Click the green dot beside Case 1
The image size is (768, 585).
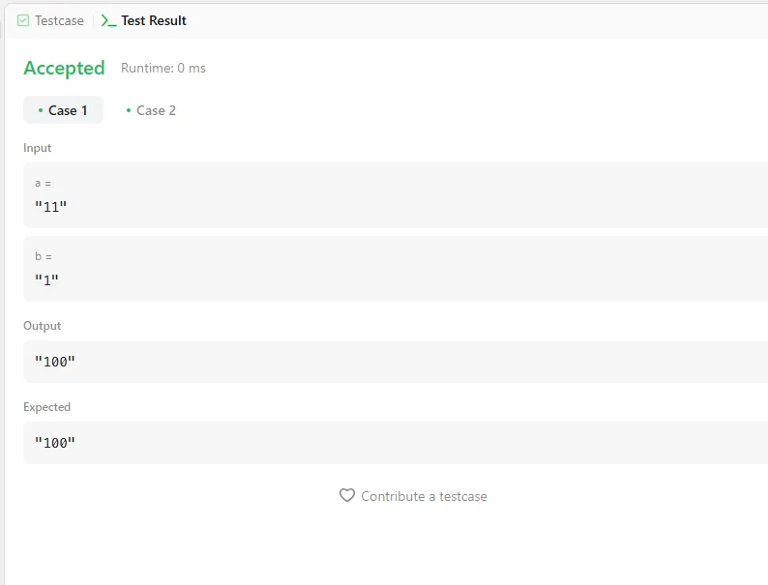(x=40, y=110)
